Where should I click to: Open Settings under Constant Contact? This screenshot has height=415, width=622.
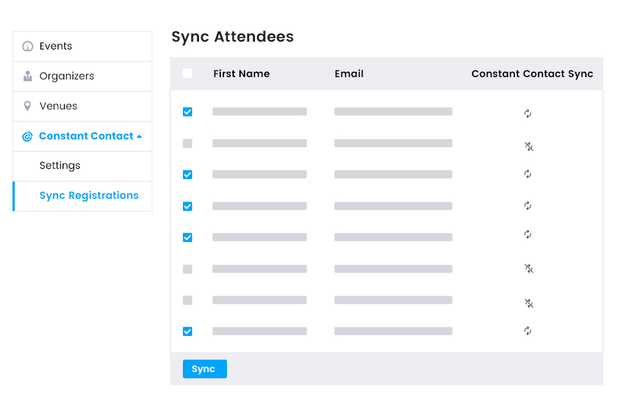point(60,166)
